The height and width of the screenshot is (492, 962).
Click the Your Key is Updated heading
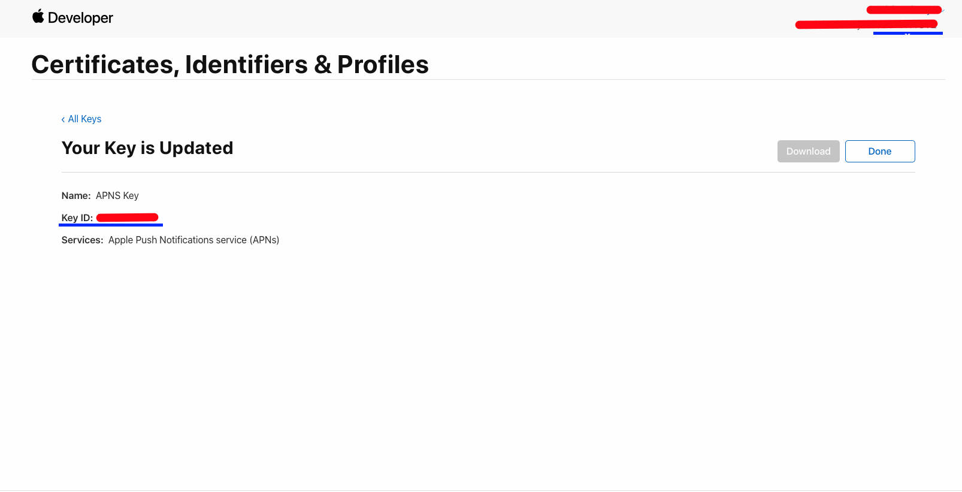tap(147, 148)
